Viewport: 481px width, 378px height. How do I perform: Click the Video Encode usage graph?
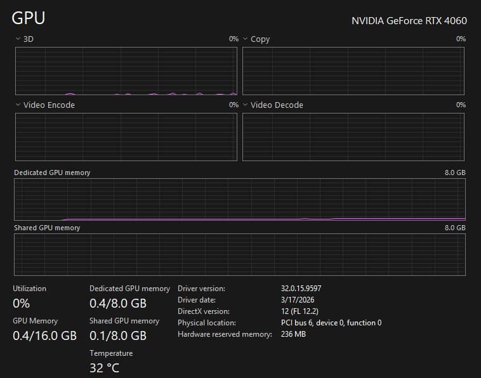pyautogui.click(x=126, y=137)
